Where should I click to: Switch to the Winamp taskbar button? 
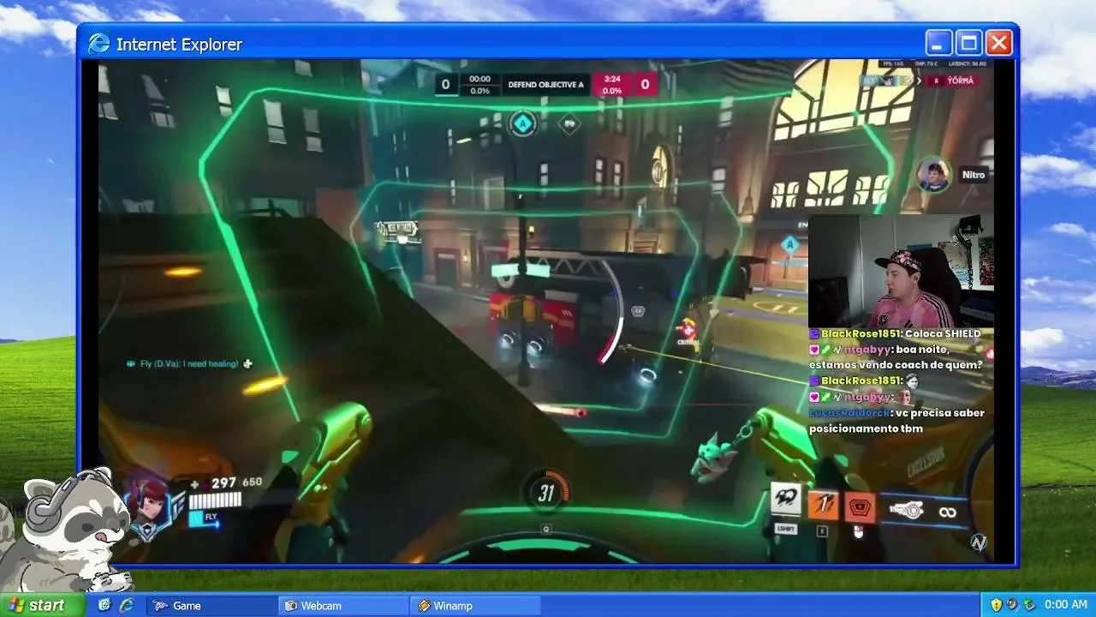[x=475, y=605]
